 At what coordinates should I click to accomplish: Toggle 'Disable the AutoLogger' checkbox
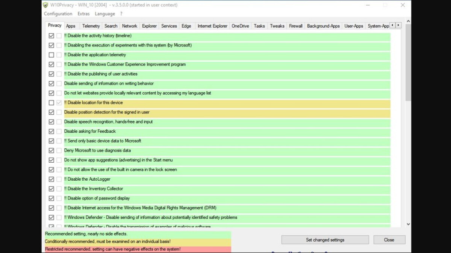[51, 179]
